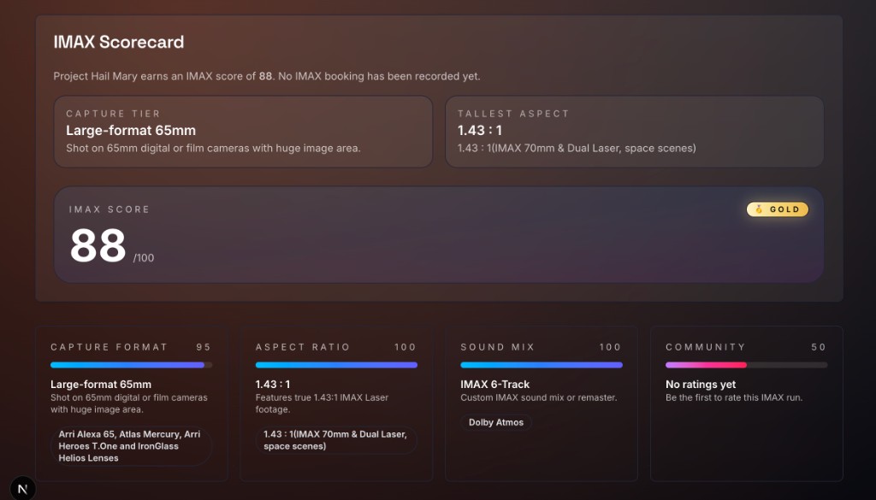876x500 pixels.
Task: Click the medal icon in the GOLD badge
Action: coord(759,209)
